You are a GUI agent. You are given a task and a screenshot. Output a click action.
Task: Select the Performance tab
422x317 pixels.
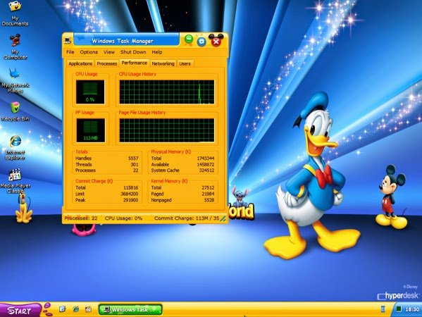coord(135,63)
